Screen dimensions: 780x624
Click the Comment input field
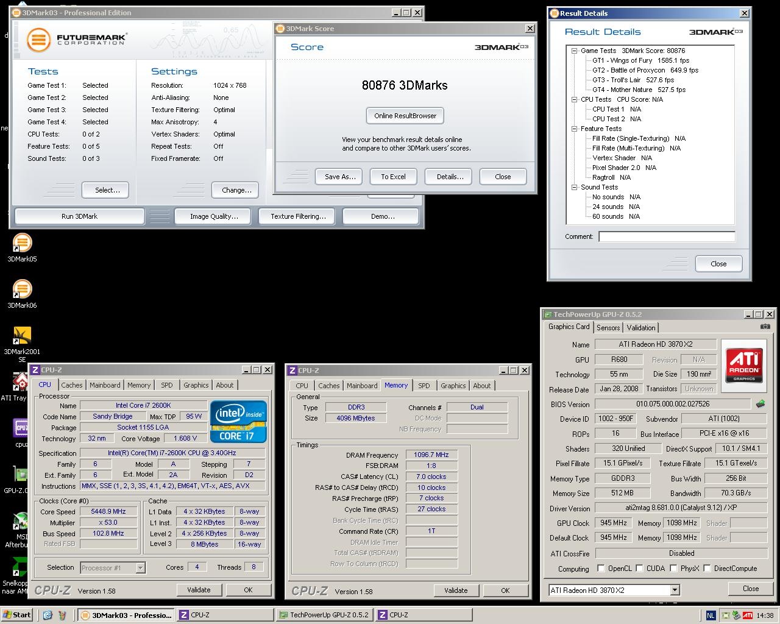click(x=667, y=236)
